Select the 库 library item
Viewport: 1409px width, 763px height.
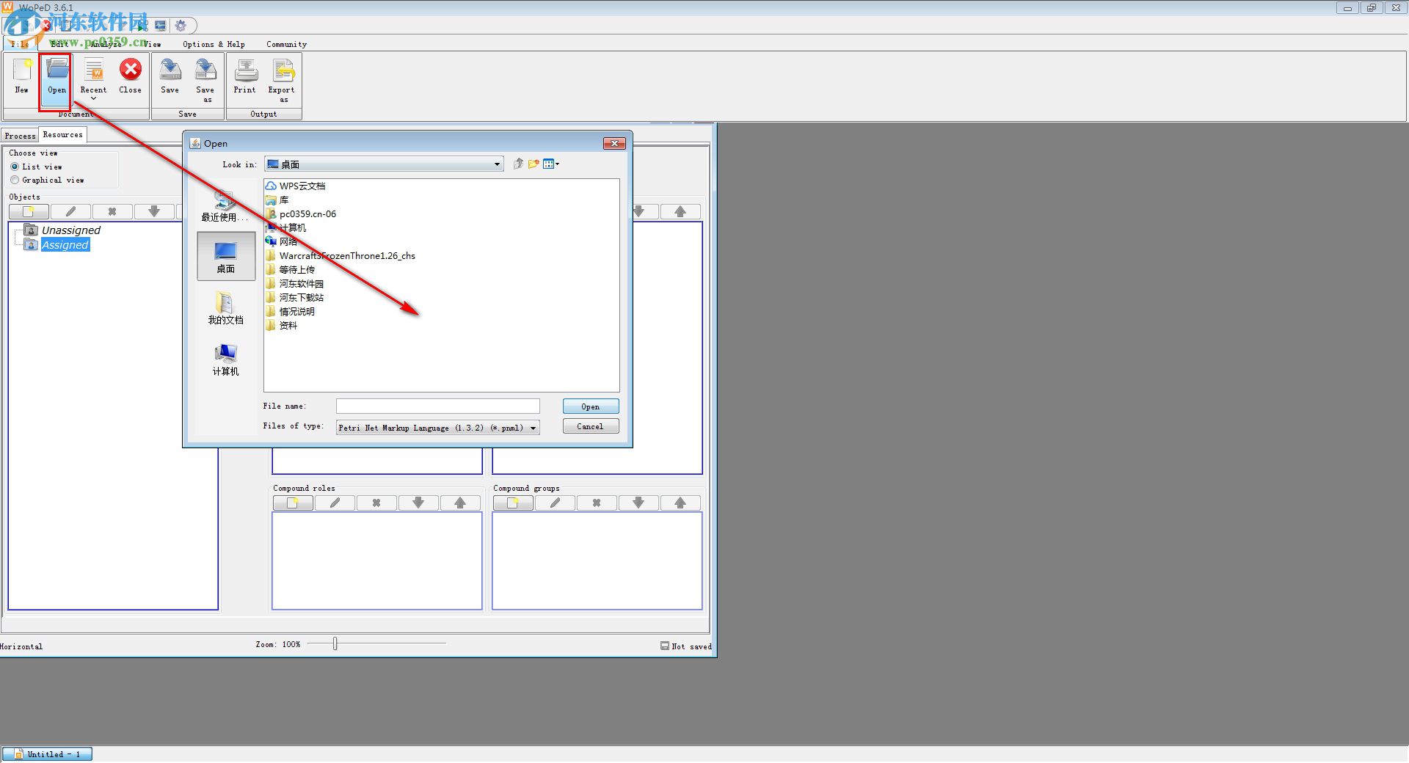click(277, 200)
